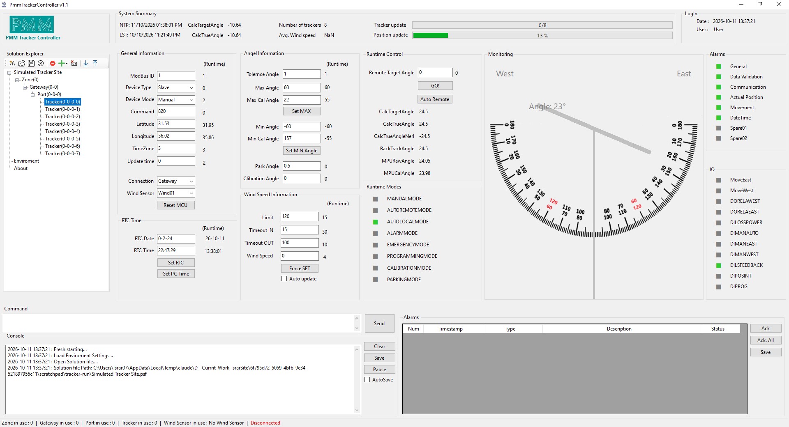Click the Force SET button
The width and height of the screenshot is (789, 427).
300,269
